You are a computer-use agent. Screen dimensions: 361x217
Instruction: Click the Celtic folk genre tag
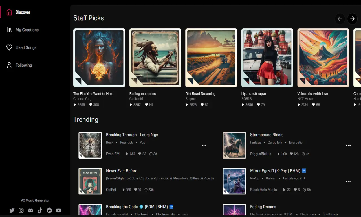click(x=275, y=143)
